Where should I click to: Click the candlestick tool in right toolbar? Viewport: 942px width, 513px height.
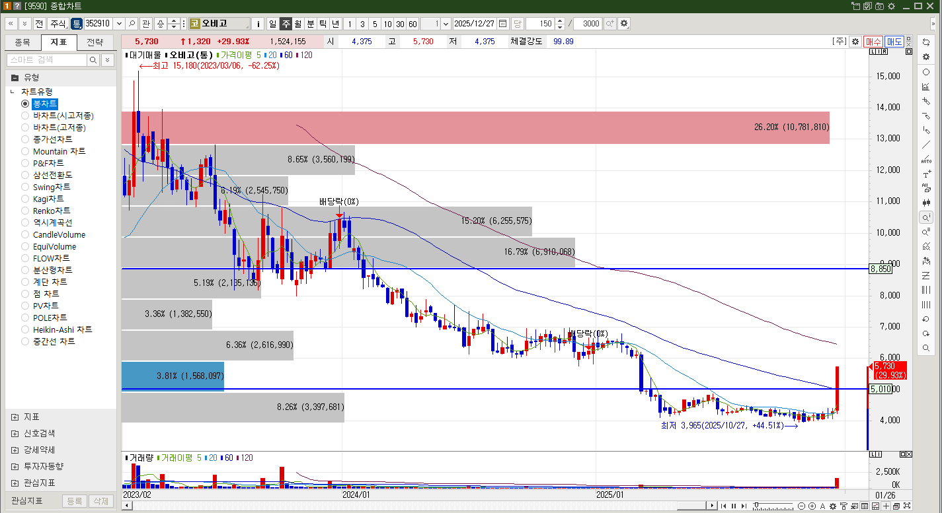click(926, 203)
